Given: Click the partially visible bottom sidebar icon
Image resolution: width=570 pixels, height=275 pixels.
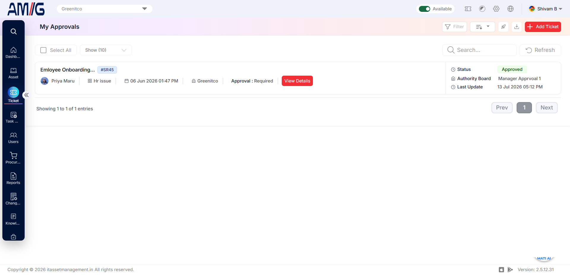Looking at the screenshot, I should [13, 237].
